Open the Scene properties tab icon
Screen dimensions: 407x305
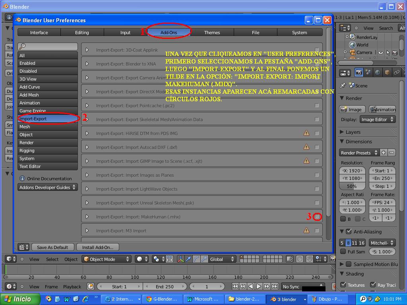[368, 73]
